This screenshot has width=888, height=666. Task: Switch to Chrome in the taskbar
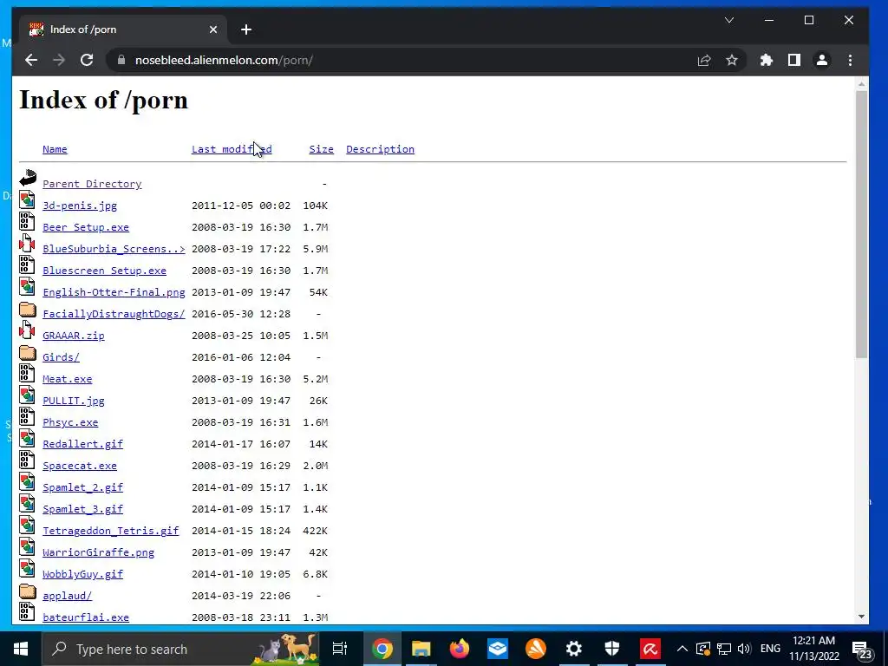(x=382, y=649)
